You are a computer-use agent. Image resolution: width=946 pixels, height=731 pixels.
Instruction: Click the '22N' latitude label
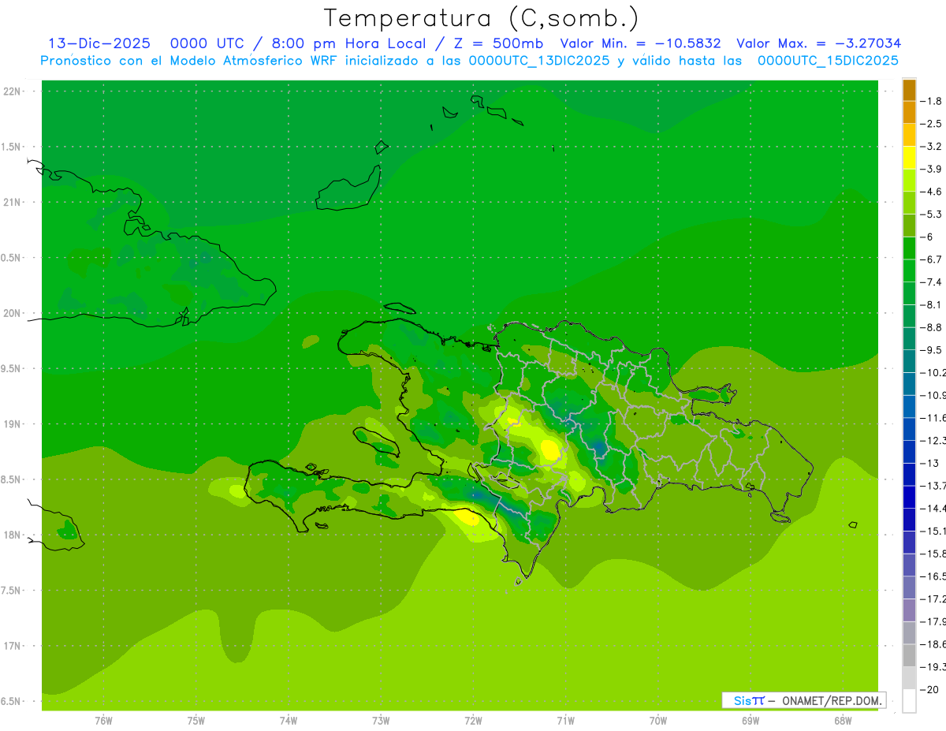(x=12, y=91)
